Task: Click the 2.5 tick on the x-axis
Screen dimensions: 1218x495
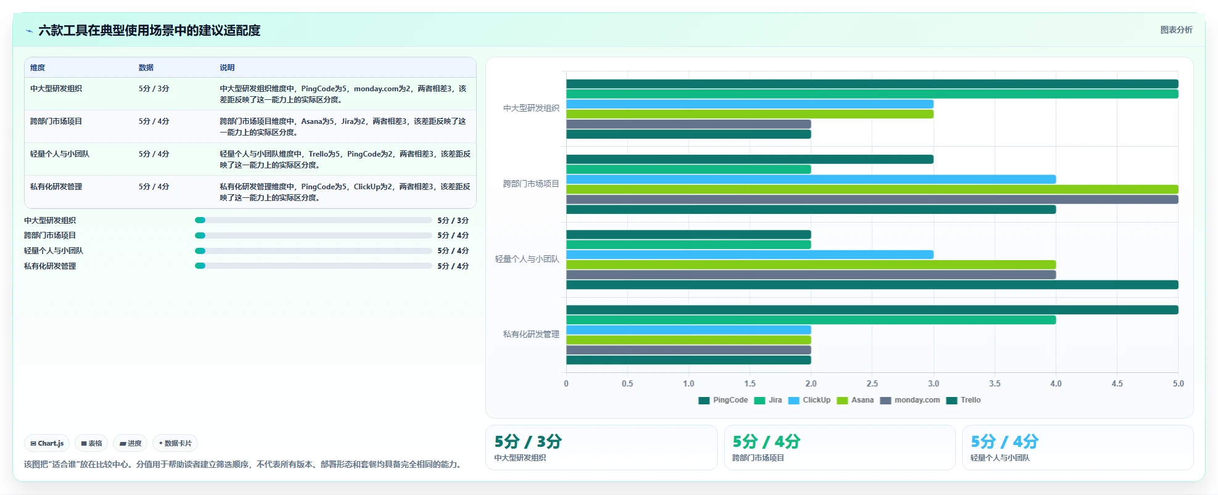Action: click(x=872, y=383)
